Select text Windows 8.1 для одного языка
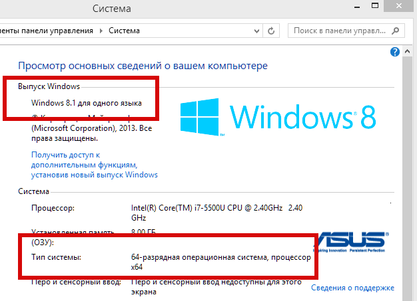 point(87,103)
